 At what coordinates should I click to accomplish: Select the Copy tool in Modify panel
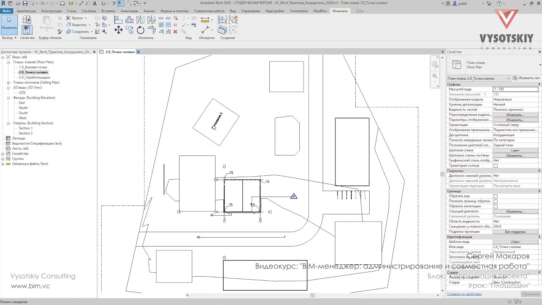pyautogui.click(x=130, y=30)
